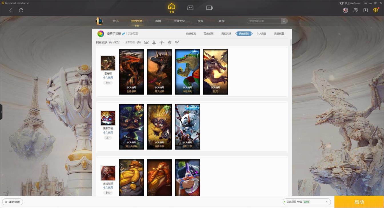Image resolution: width=384 pixels, height=208 pixels.
Task: Click the magnifier search button
Action: [284, 21]
